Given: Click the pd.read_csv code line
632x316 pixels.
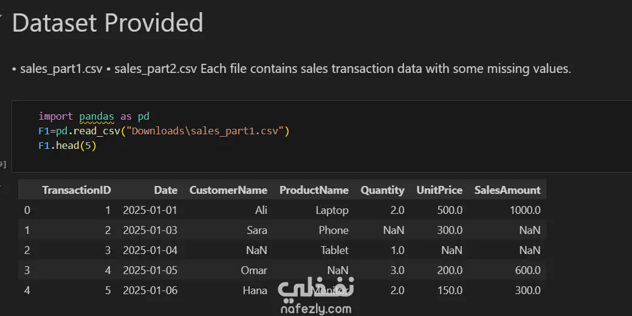Looking at the screenshot, I should coord(163,131).
